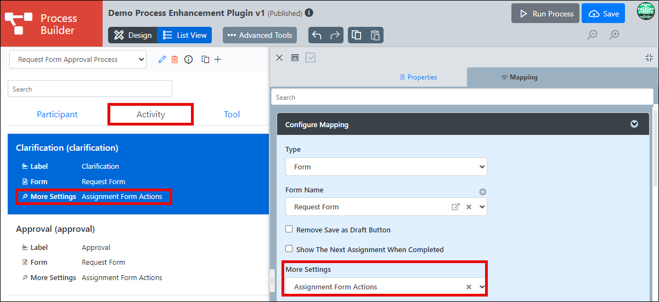Add a new process with plus icon
Viewport: 659px width, 302px height.
218,59
